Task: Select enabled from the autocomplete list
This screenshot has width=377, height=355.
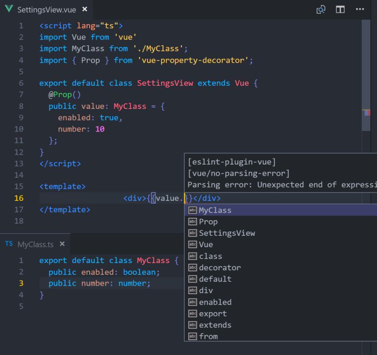Action: [x=216, y=302]
